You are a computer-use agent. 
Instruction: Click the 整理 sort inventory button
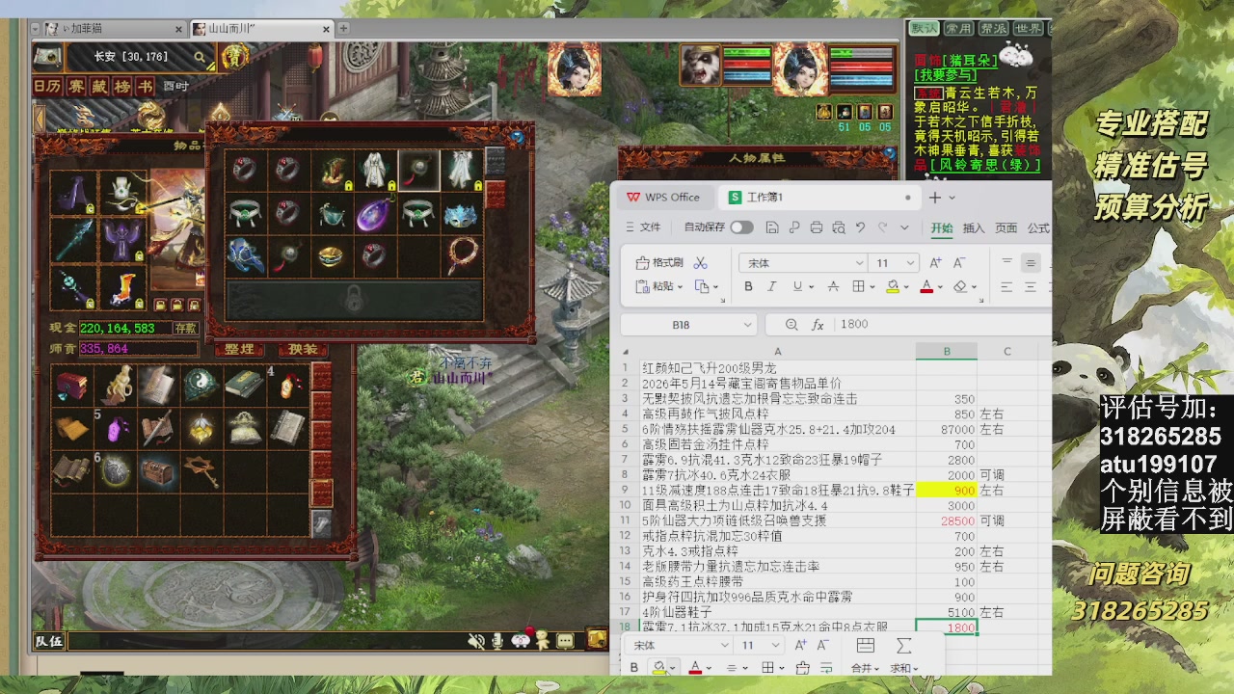click(x=239, y=350)
